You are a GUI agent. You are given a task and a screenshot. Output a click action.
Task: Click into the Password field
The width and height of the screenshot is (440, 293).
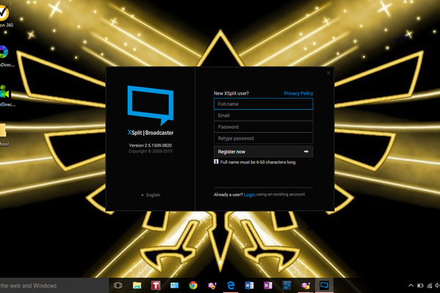click(263, 127)
